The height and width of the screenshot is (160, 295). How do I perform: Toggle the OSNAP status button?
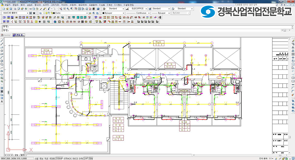click(x=60, y=159)
